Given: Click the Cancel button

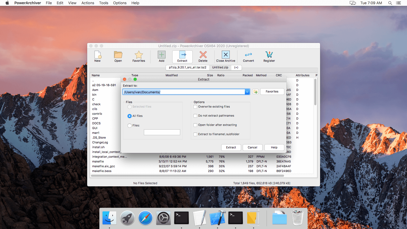Looking at the screenshot, I should (253, 147).
